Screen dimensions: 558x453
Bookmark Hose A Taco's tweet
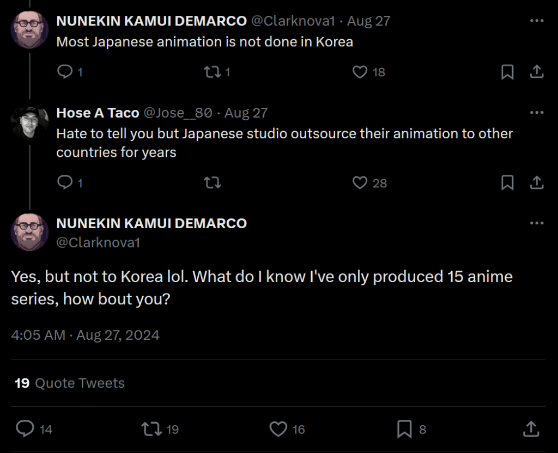coord(507,182)
